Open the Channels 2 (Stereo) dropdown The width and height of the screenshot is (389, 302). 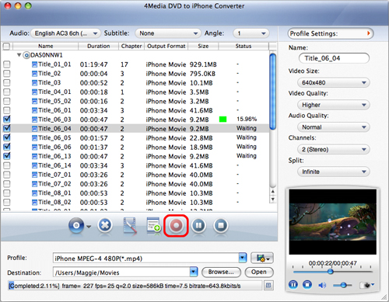click(x=334, y=150)
